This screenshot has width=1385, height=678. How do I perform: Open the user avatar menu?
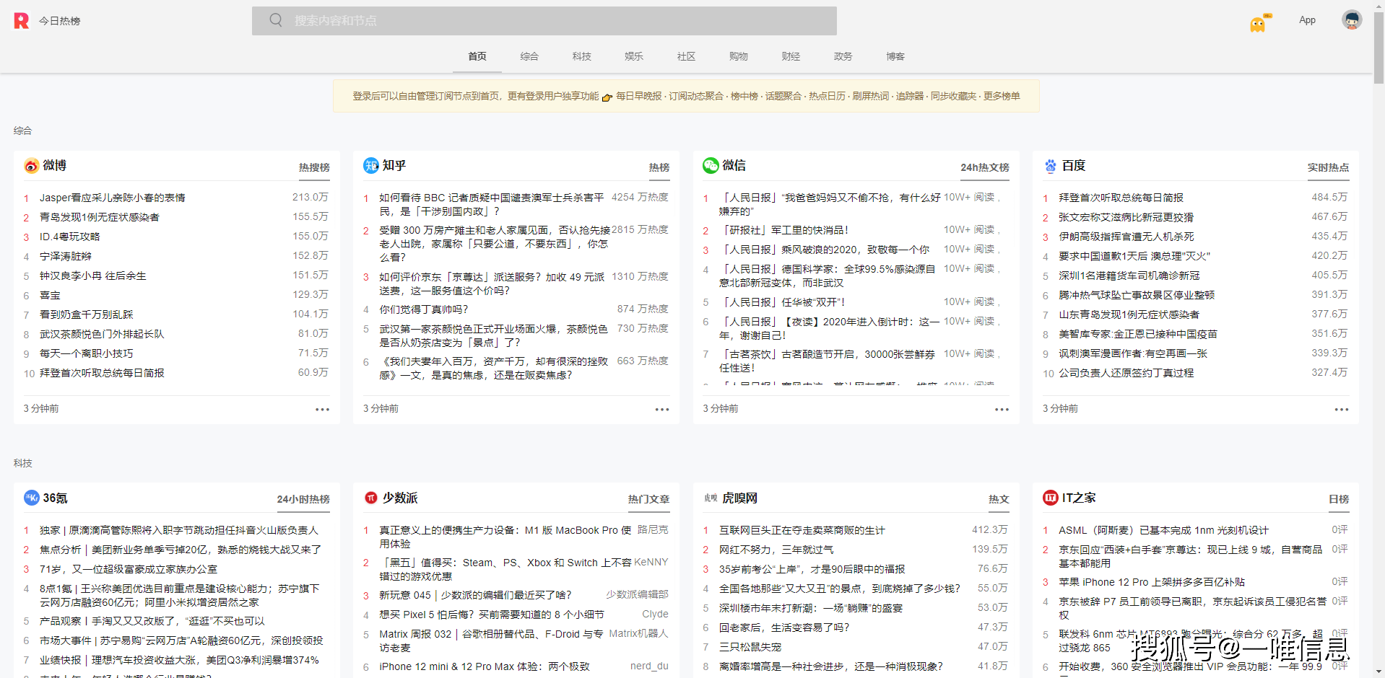(1352, 20)
